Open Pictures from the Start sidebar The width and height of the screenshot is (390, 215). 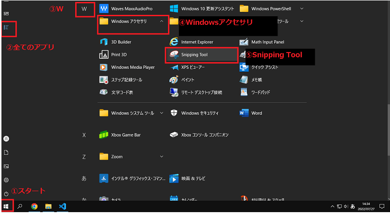click(x=6, y=166)
